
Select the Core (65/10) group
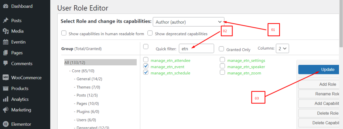point(82,71)
